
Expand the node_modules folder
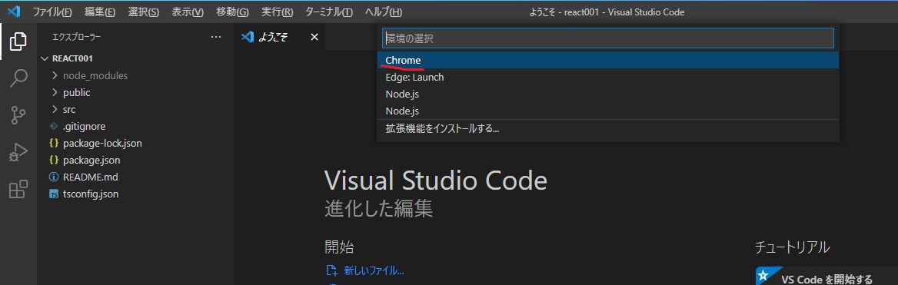coord(55,75)
